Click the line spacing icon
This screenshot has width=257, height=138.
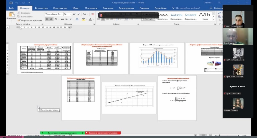pyautogui.click(x=118, y=19)
